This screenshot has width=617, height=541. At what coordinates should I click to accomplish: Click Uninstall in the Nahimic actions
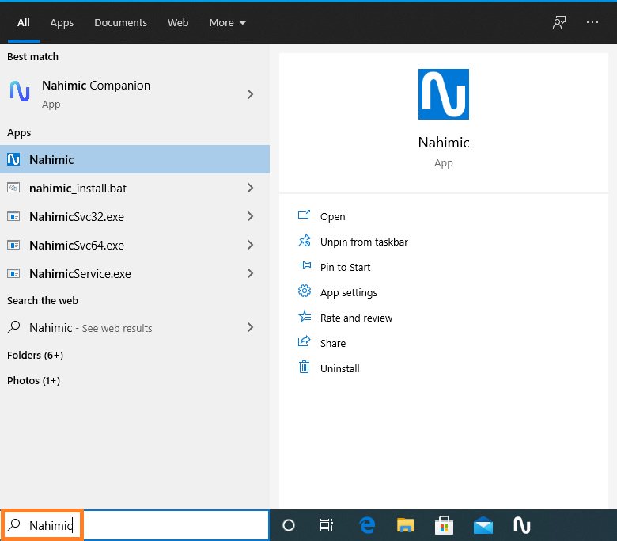click(339, 368)
